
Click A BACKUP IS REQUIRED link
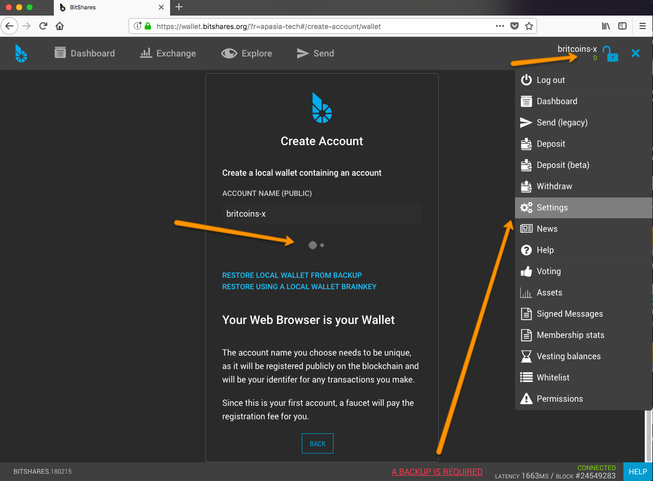coord(437,472)
